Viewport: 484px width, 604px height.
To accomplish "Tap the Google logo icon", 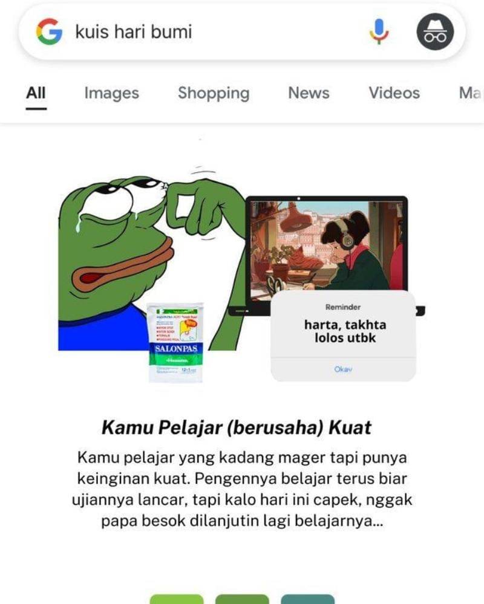I will point(49,31).
